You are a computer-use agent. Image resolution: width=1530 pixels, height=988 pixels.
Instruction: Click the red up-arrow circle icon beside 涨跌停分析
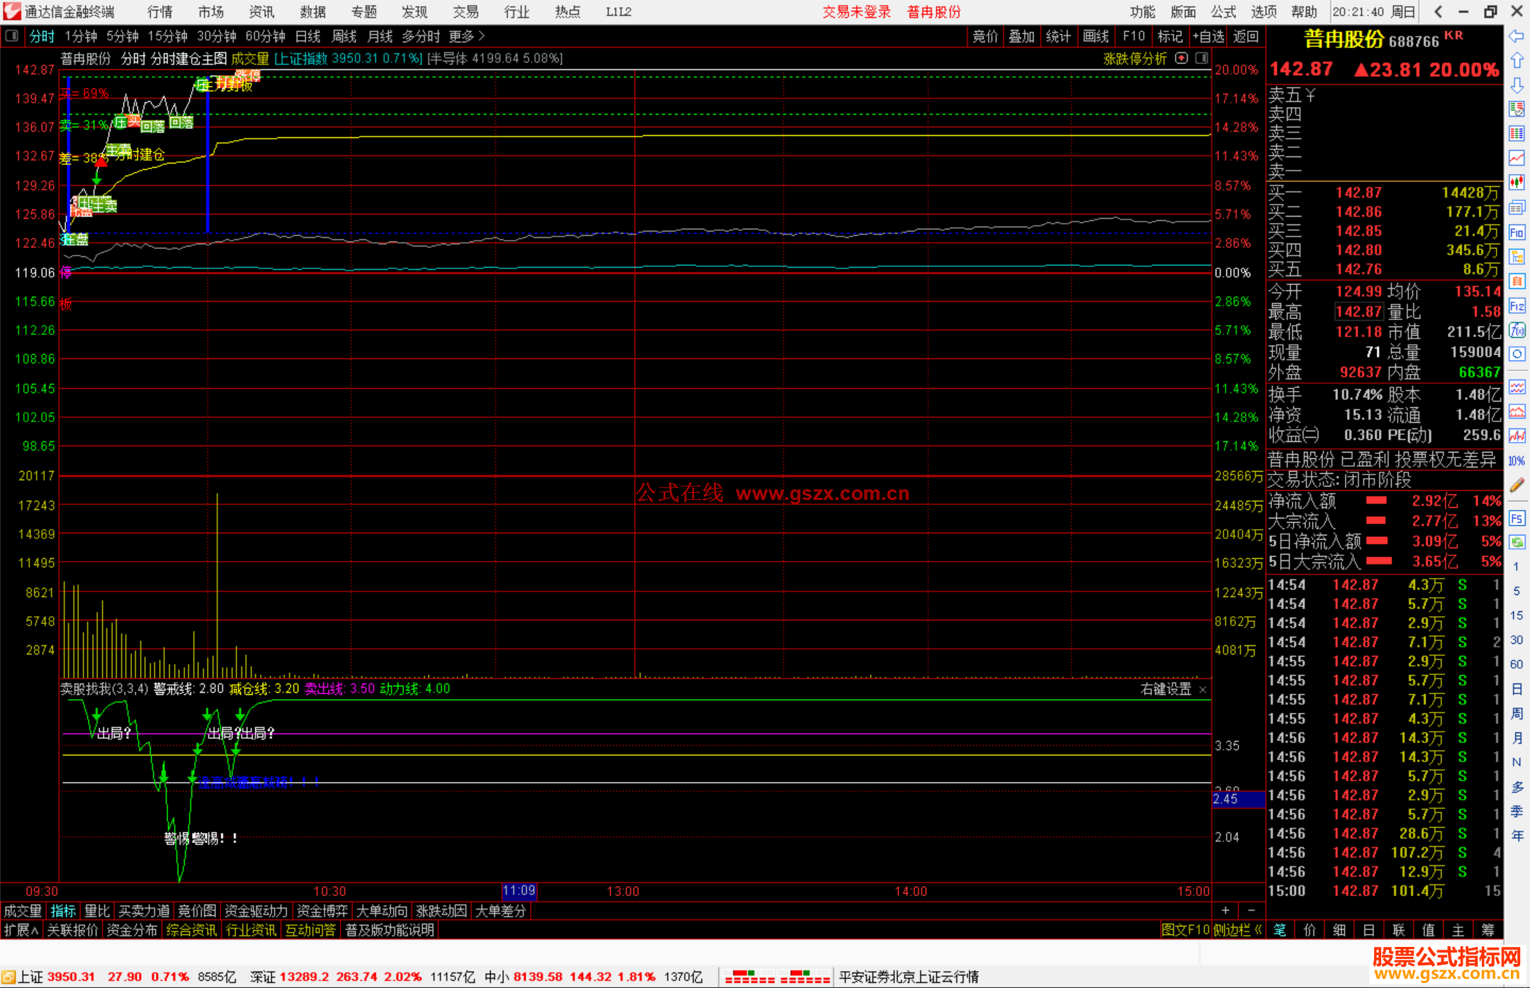click(x=1181, y=58)
